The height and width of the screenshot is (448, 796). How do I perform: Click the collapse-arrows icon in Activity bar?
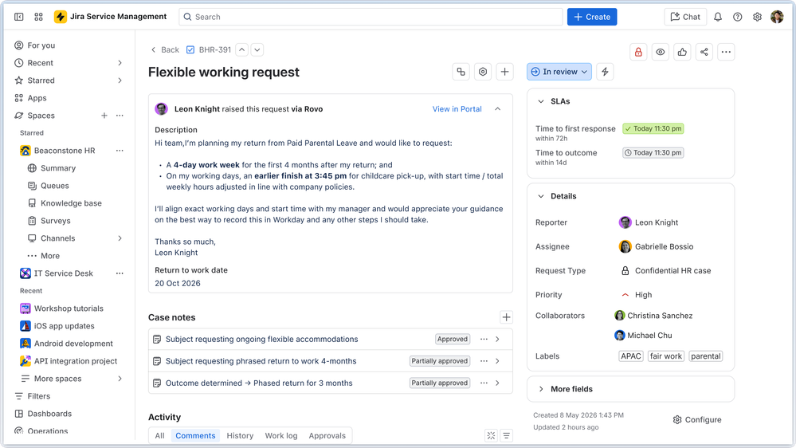tap(491, 435)
